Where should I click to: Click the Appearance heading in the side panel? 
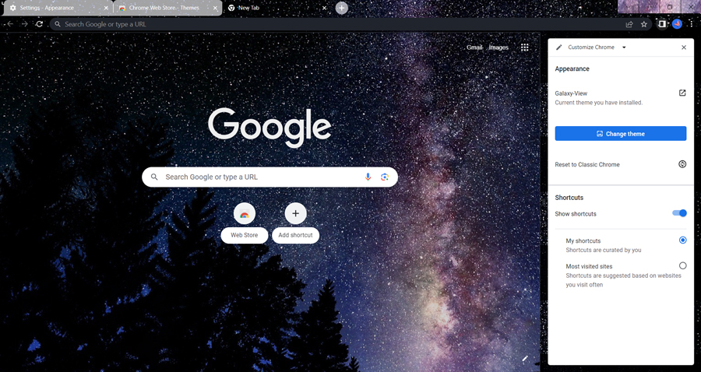point(572,68)
